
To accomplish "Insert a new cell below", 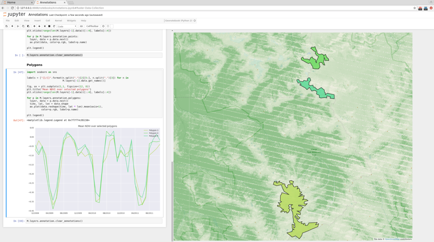I will pos(12,26).
